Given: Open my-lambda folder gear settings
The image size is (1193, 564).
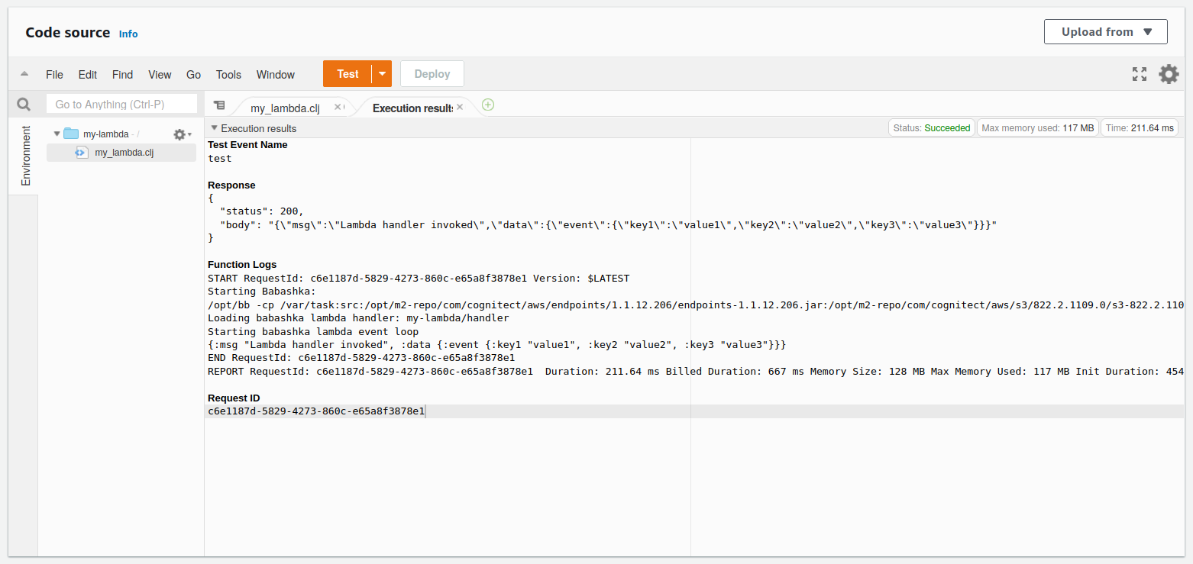Looking at the screenshot, I should coord(182,134).
